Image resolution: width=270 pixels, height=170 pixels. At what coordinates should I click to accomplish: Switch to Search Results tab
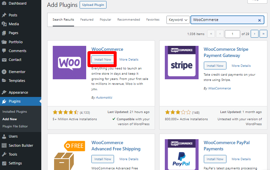(63, 20)
